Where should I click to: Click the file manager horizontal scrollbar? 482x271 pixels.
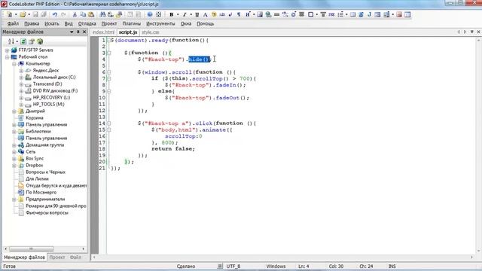[x=31, y=248]
